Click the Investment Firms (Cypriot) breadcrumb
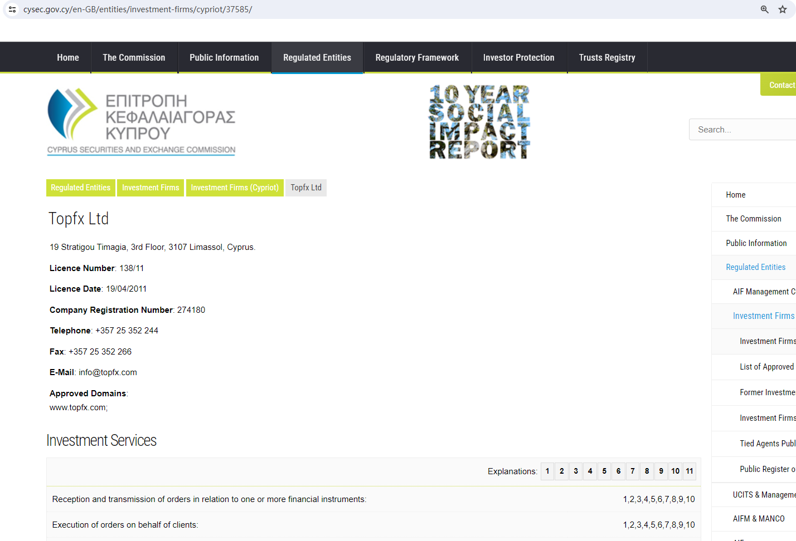Screen dimensions: 796x541 (235, 188)
